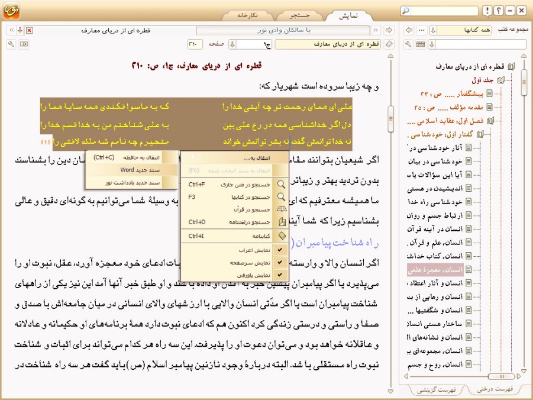Open the همه کتابها collection dropdown
Viewport: 533px width, 400px height.
point(433,30)
